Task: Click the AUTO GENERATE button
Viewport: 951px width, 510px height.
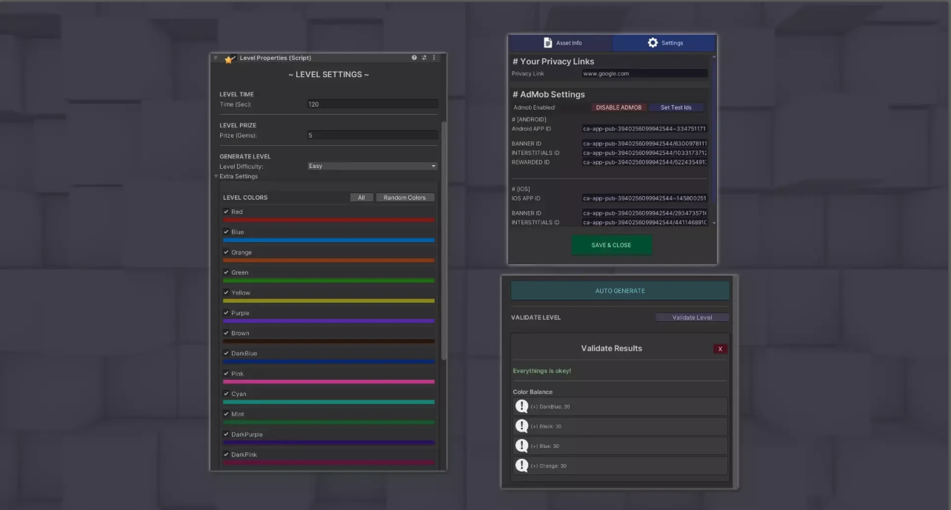Action: click(x=620, y=291)
